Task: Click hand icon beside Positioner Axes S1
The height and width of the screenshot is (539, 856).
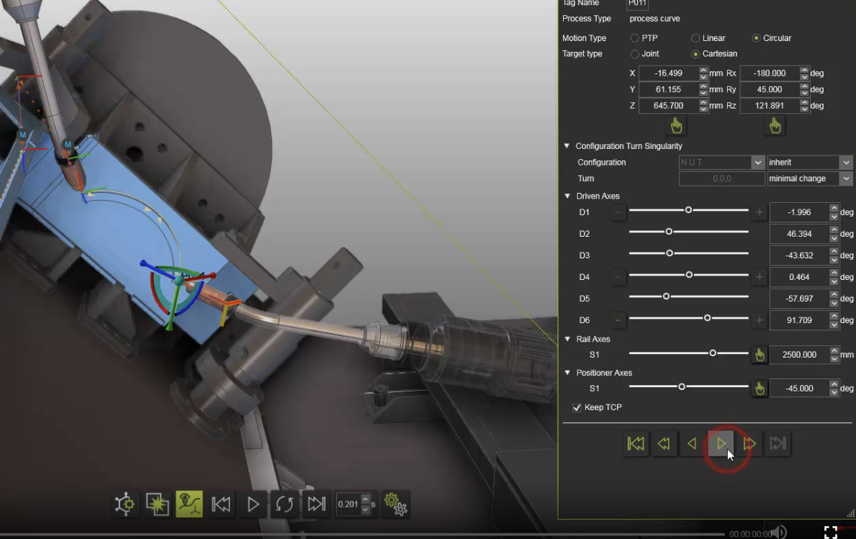Action: 758,389
